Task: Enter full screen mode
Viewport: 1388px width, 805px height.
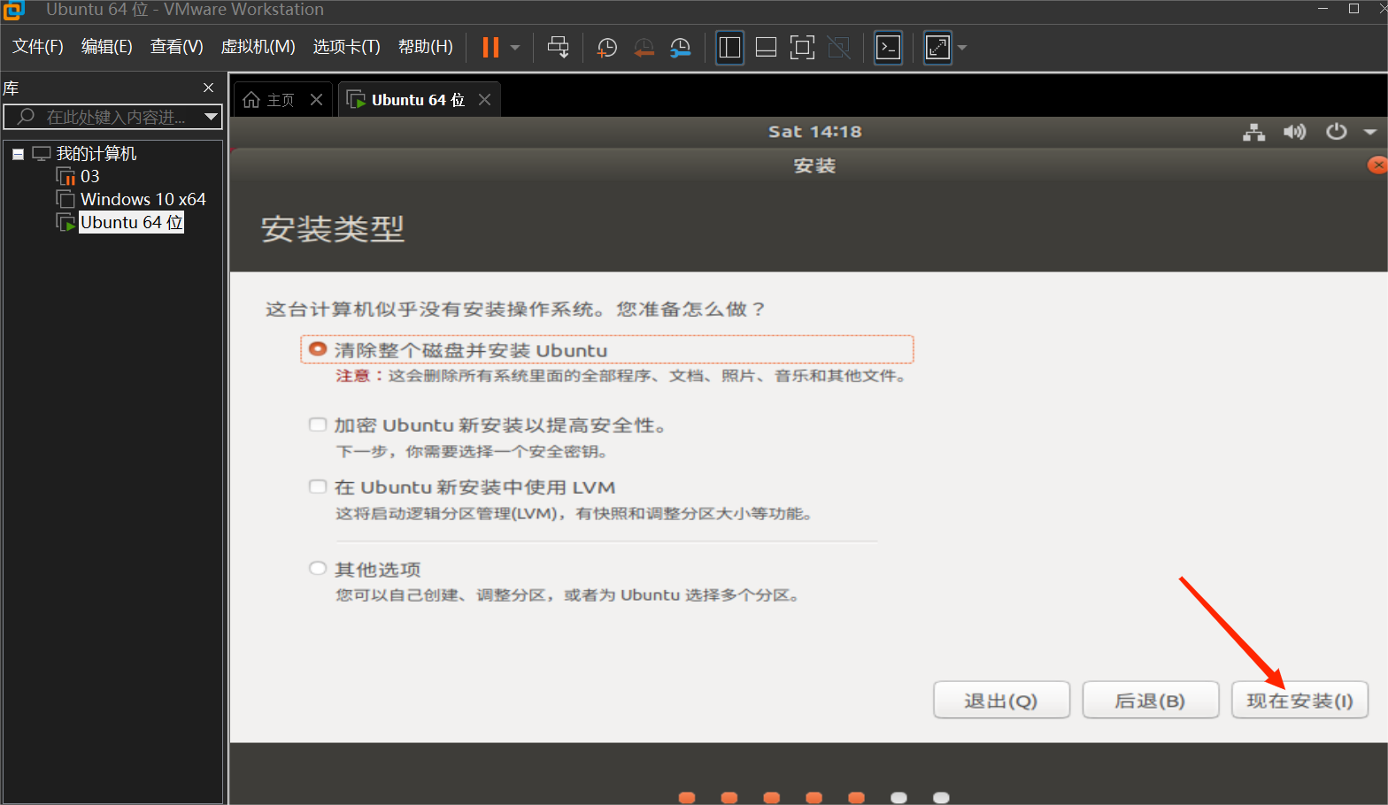Action: (x=802, y=47)
